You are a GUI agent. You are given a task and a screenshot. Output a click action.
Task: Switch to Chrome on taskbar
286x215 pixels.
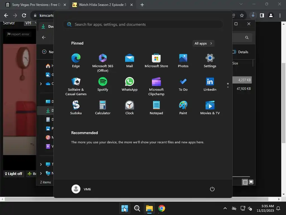(x=162, y=208)
